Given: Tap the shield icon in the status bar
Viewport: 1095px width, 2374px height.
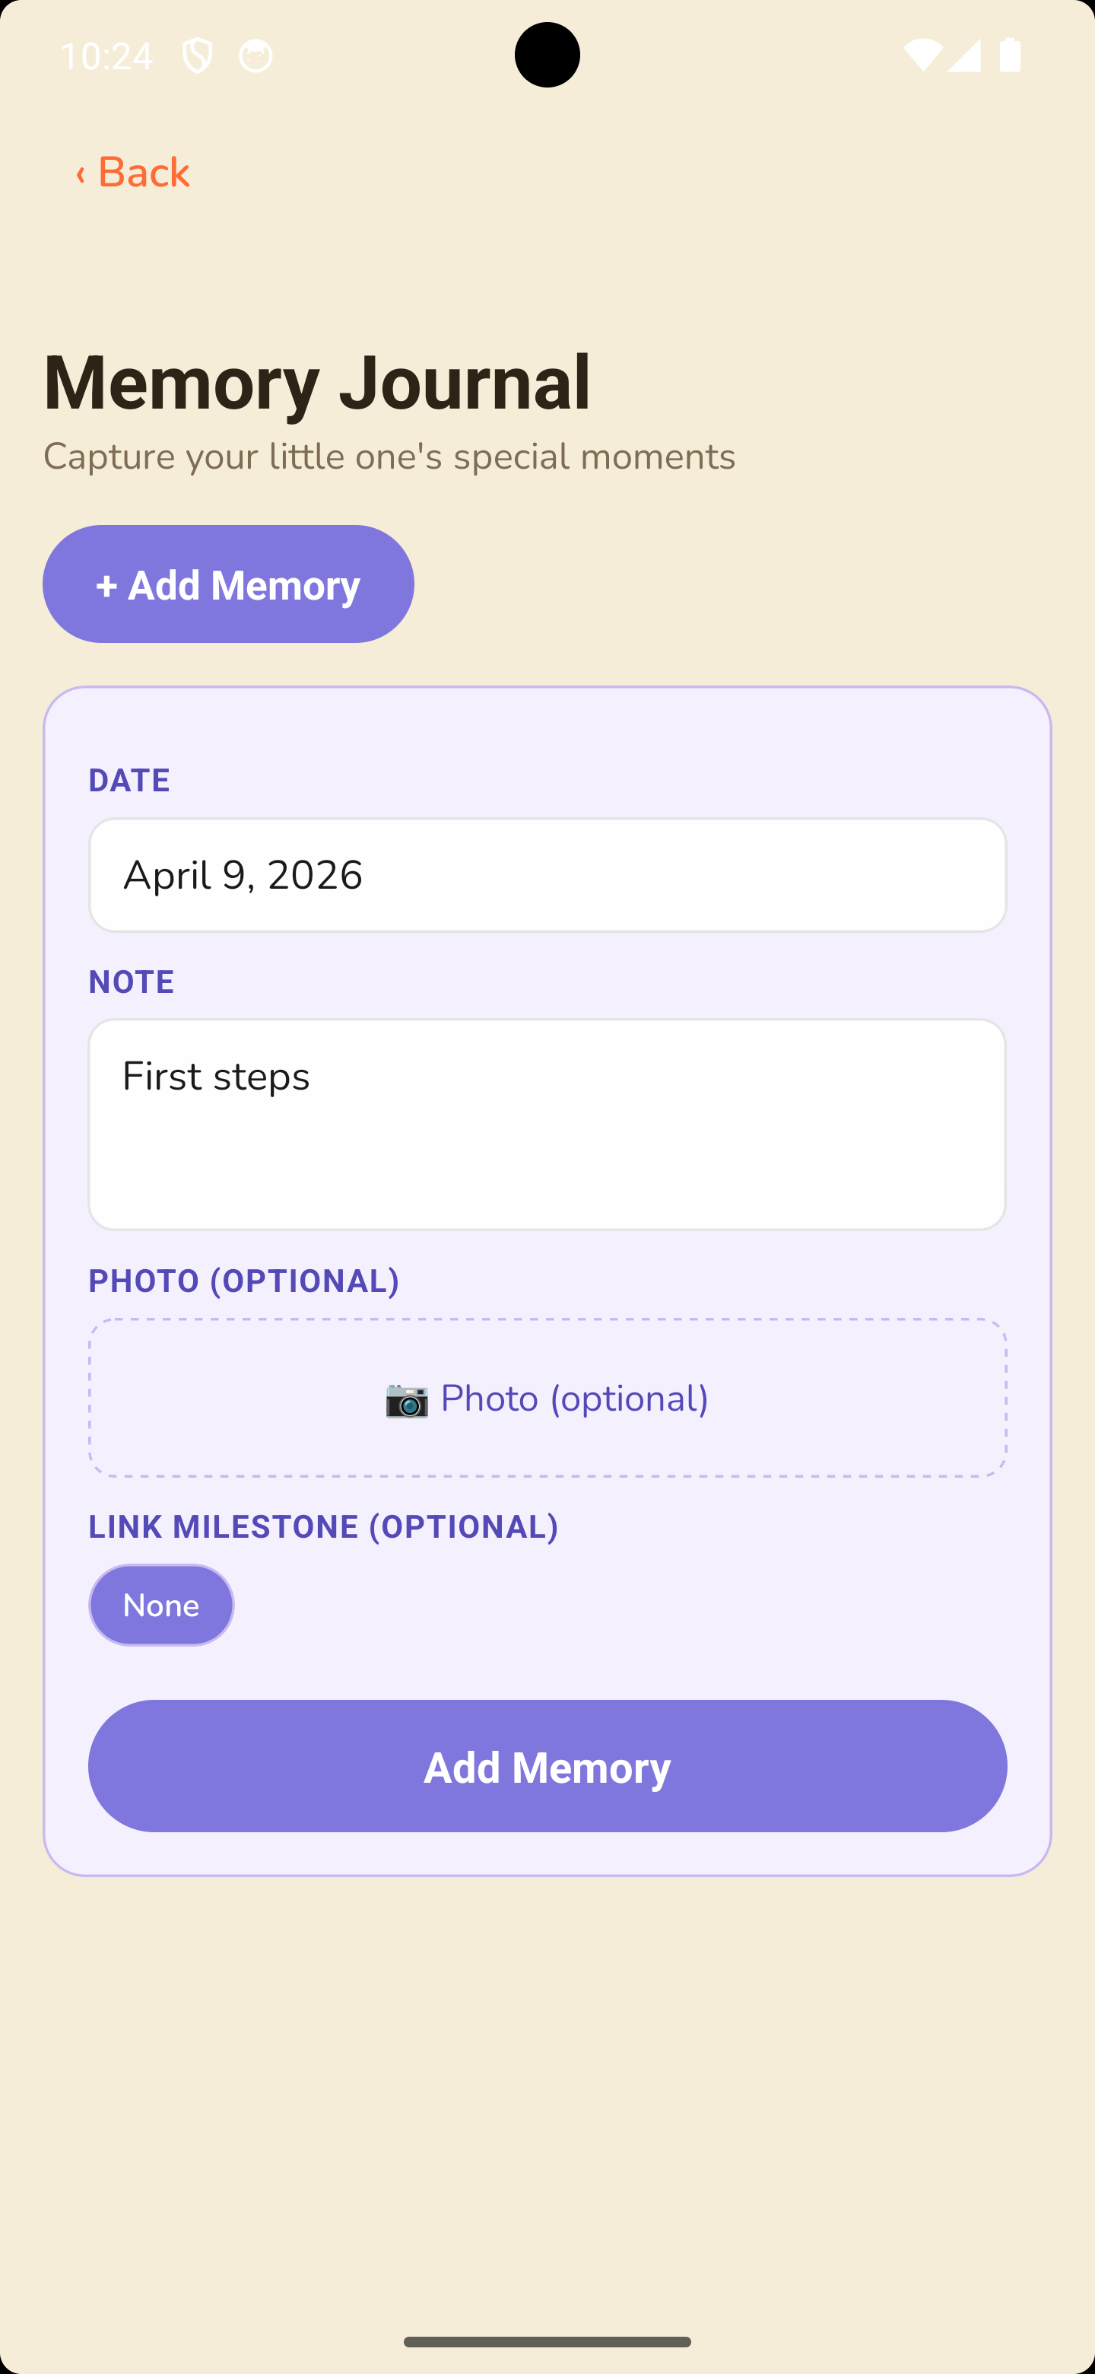Looking at the screenshot, I should point(197,56).
